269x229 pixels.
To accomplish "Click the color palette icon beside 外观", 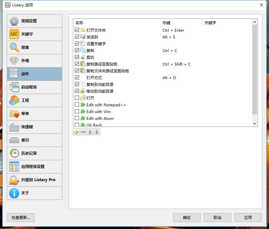I will [14, 61].
